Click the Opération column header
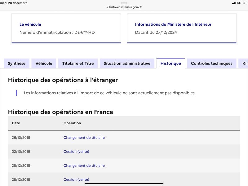The width and height of the screenshot is (248, 186). (x=72, y=123)
